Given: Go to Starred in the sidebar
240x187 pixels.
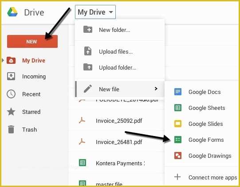Looking at the screenshot, I should (x=31, y=112).
